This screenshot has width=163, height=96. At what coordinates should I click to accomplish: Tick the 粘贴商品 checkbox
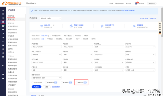tap(62, 83)
